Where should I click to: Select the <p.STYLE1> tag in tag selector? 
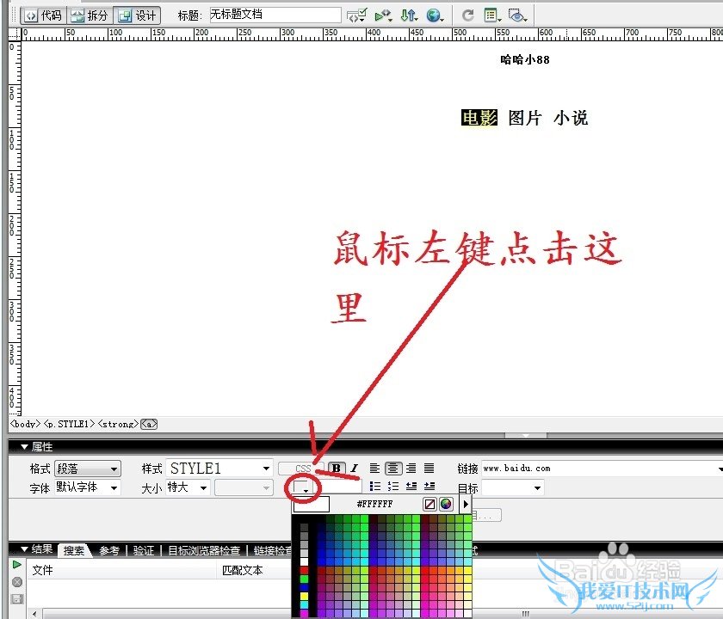pyautogui.click(x=70, y=424)
